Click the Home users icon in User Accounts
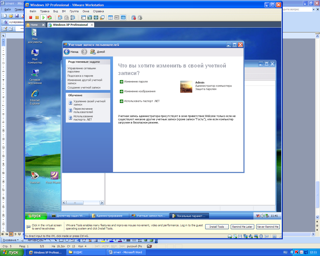This screenshot has width=320, height=256. (93, 52)
